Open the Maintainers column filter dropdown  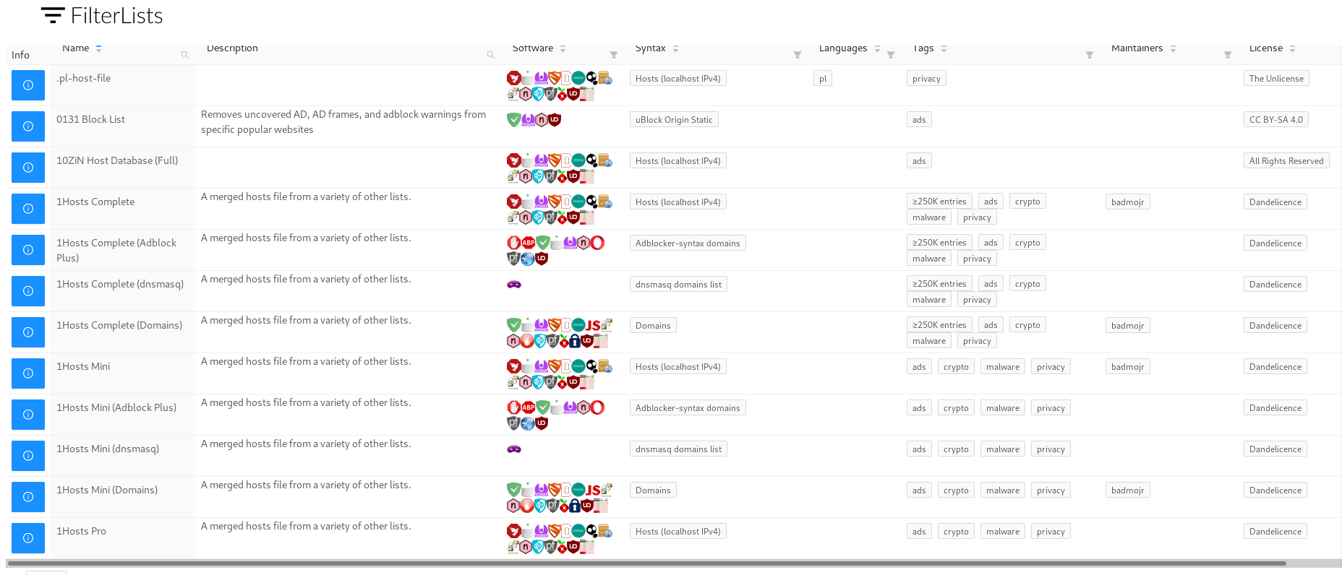1227,55
